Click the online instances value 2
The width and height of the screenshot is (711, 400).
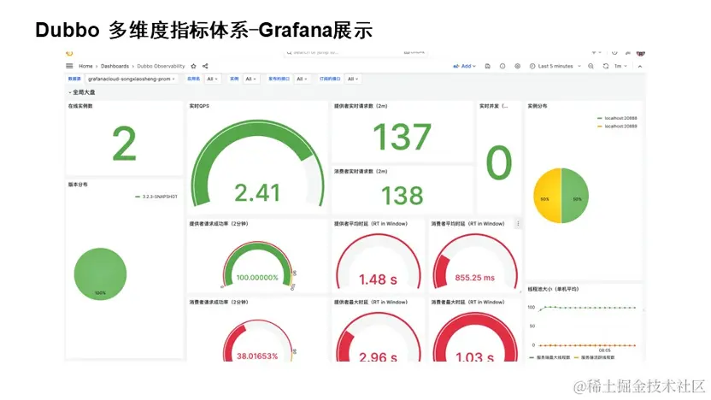tap(124, 144)
